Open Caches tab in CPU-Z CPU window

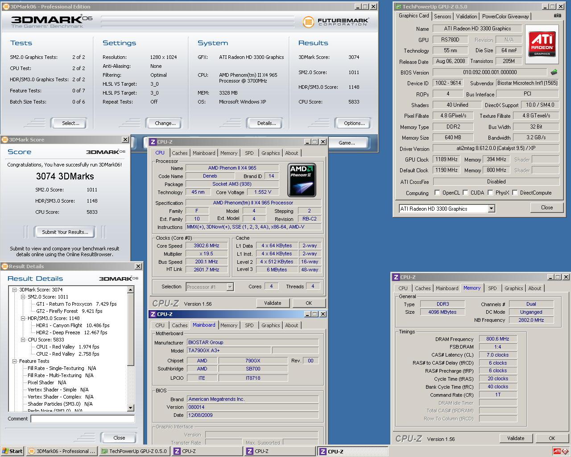coord(180,153)
